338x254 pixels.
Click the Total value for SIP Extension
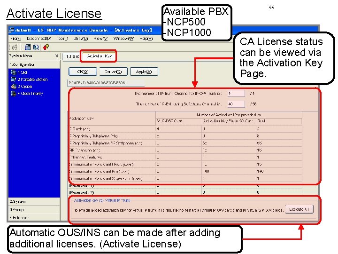click(x=259, y=150)
